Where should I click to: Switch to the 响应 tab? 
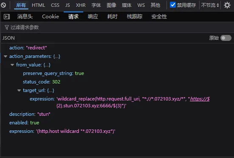point(93,17)
